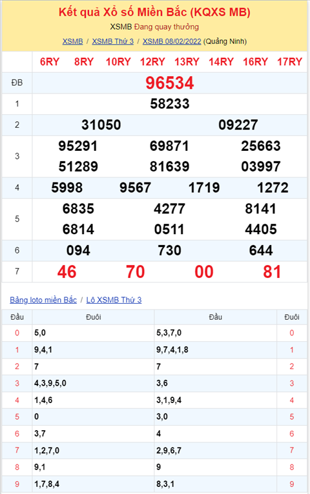
Task: Select fourth prize number 1719
Action: tap(204, 188)
